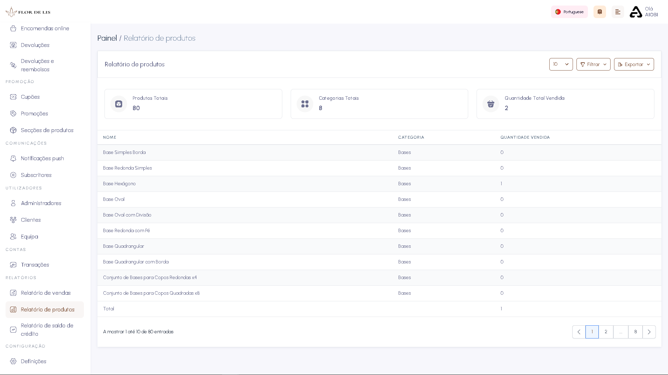Switch language via Portuguese selector

click(x=569, y=11)
